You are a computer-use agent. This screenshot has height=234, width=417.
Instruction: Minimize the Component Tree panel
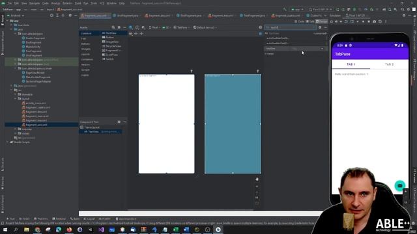[124, 122]
